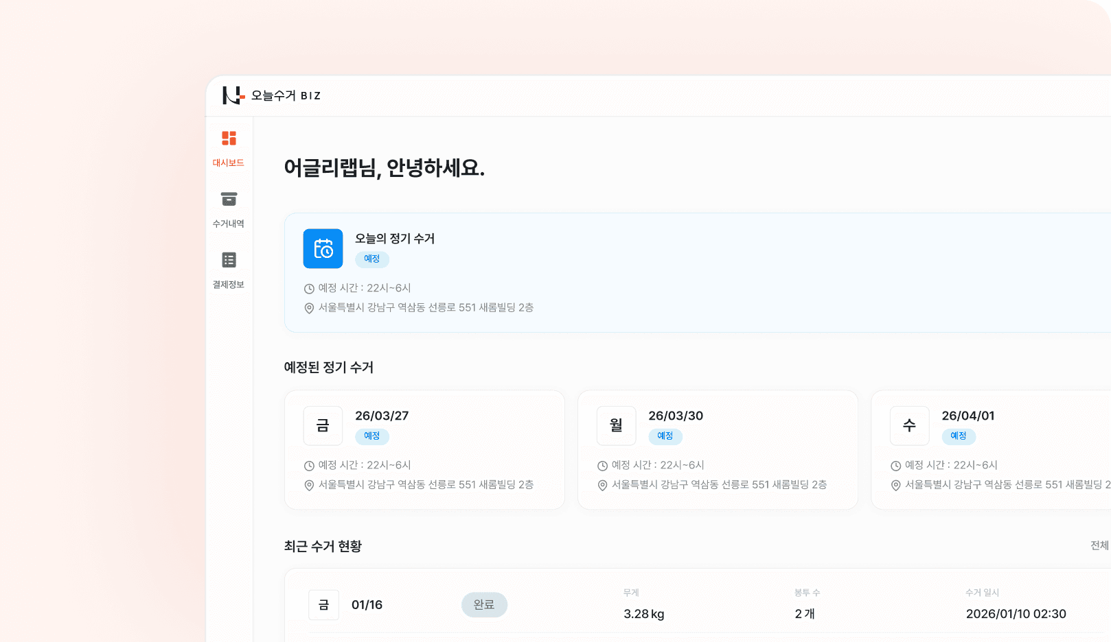Viewport: 1111px width, 642px height.
Task: Click the 오늘수거 BIZ logo icon
Action: click(x=233, y=95)
